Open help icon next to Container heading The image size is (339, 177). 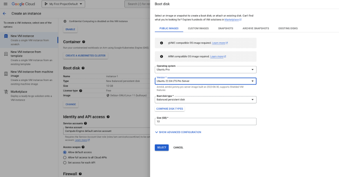[84, 42]
